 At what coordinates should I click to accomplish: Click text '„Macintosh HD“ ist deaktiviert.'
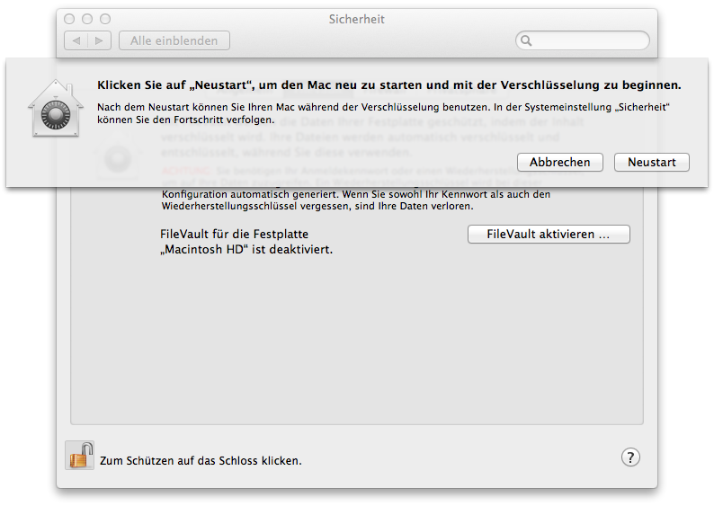(246, 249)
